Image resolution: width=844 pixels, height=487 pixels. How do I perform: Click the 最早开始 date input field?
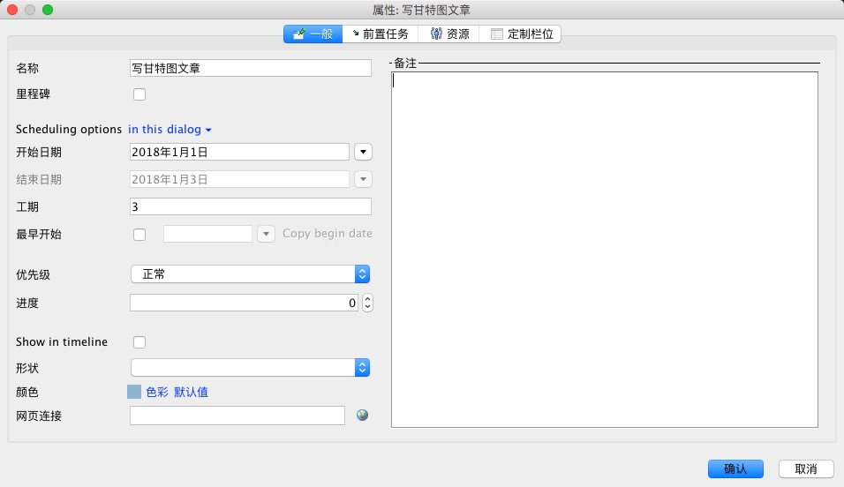pos(207,234)
